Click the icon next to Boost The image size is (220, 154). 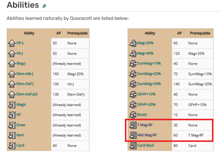(133, 115)
